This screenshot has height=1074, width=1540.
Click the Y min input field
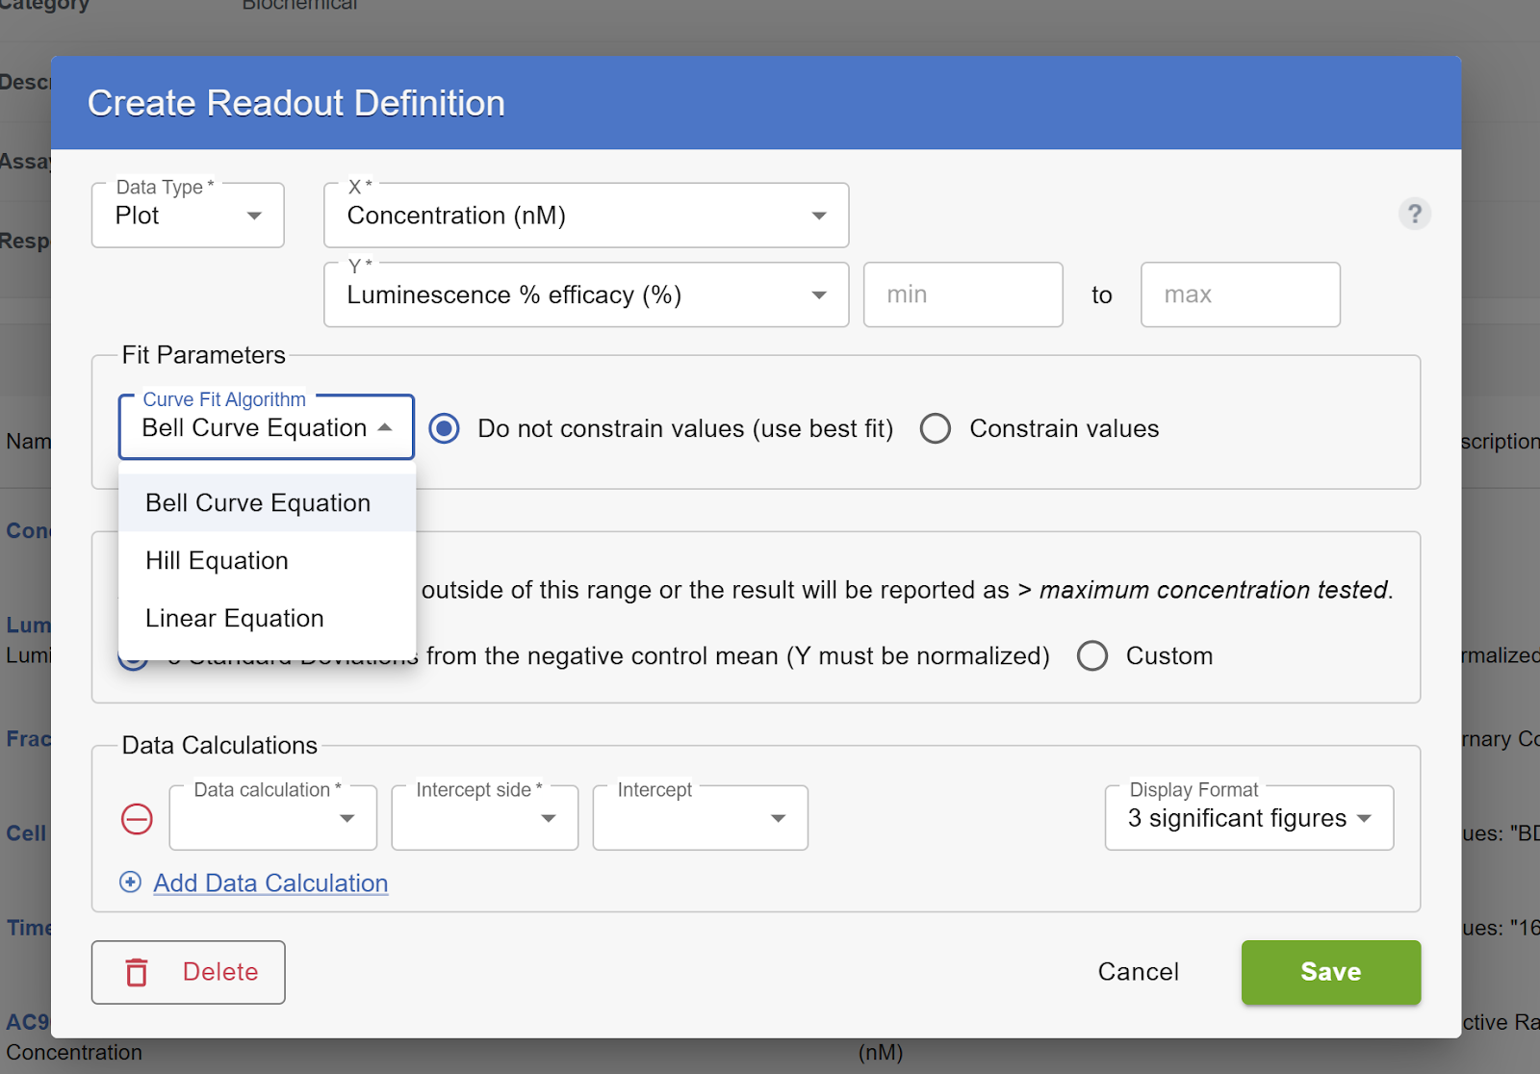pos(962,294)
